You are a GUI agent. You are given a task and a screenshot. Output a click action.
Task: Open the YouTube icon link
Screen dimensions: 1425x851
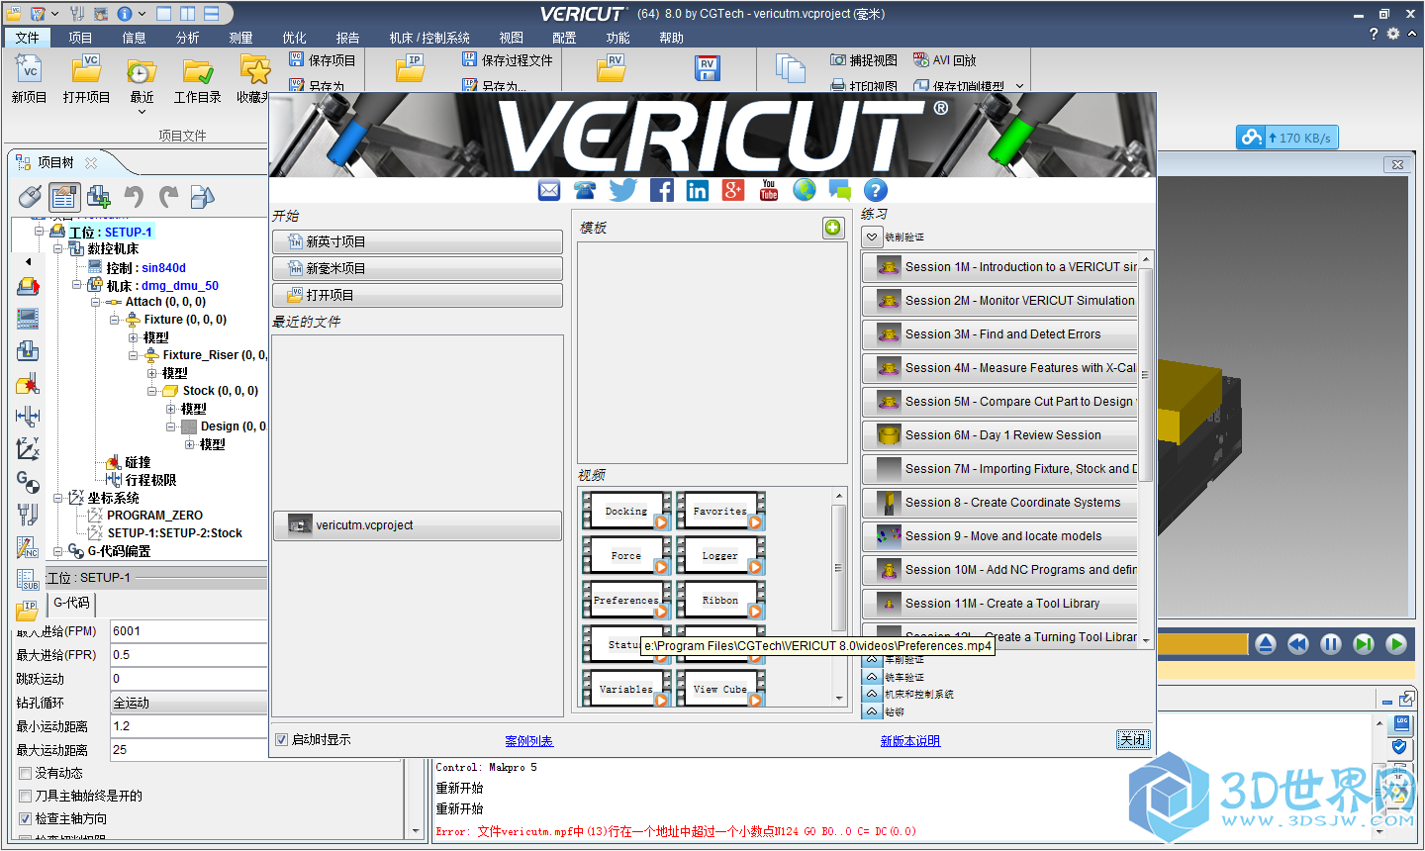coord(769,190)
